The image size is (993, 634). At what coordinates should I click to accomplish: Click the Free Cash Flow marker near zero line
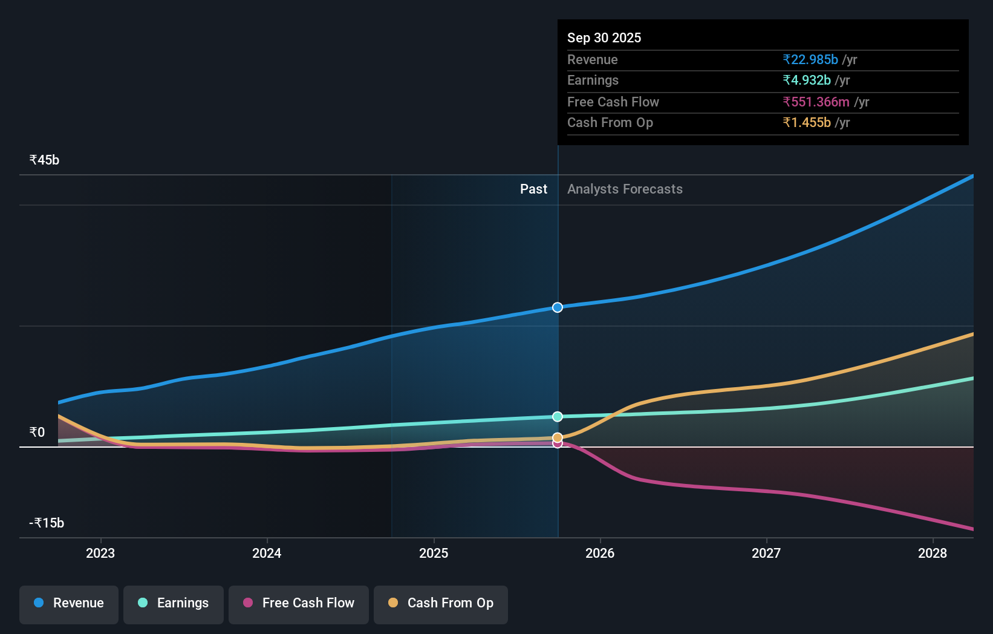tap(557, 444)
